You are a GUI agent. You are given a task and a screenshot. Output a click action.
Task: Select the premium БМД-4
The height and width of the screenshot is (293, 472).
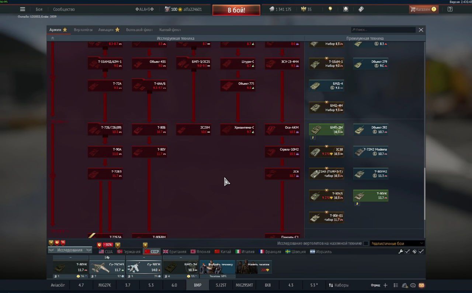point(326,86)
